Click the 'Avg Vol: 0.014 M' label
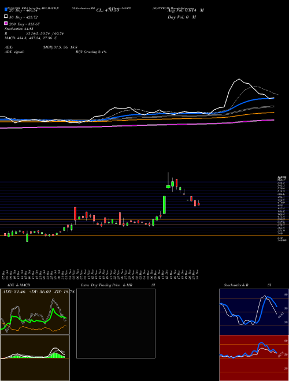 coord(186,10)
